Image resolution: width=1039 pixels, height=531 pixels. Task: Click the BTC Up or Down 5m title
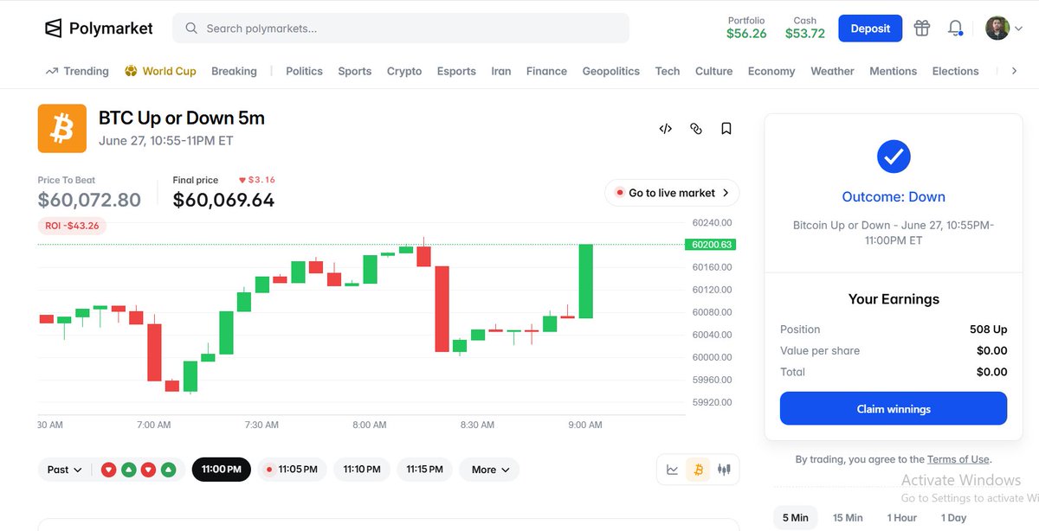(x=182, y=118)
